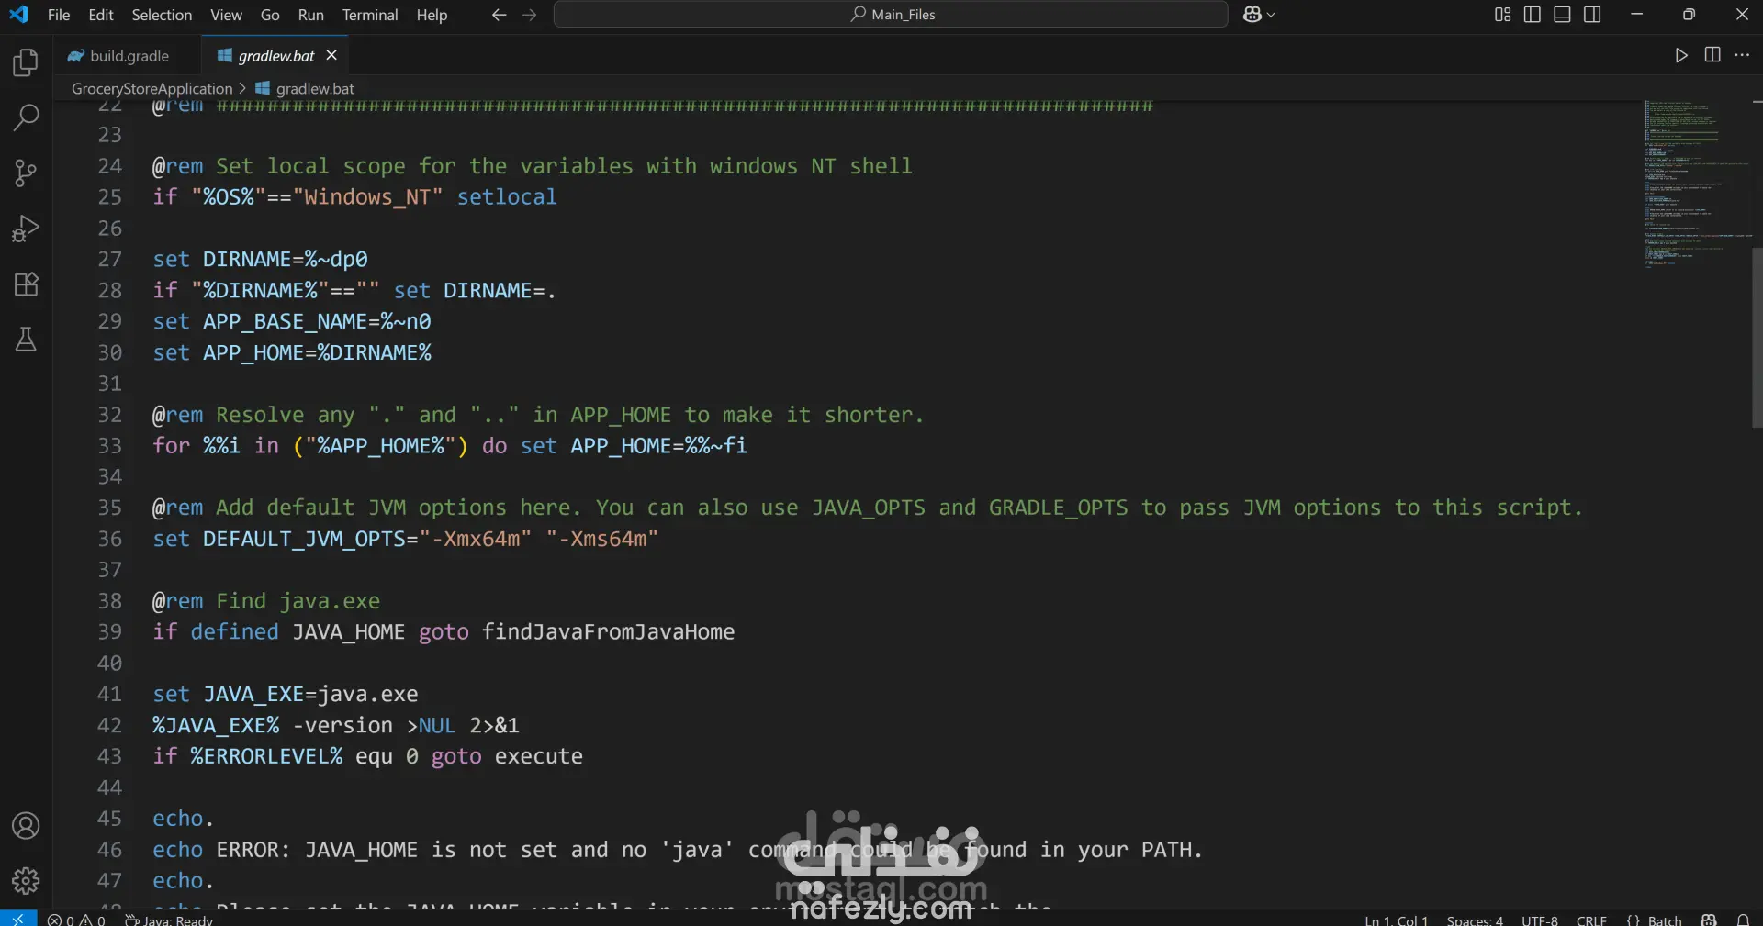Viewport: 1763px width, 926px height.
Task: Open the Extensions view
Action: pos(26,284)
